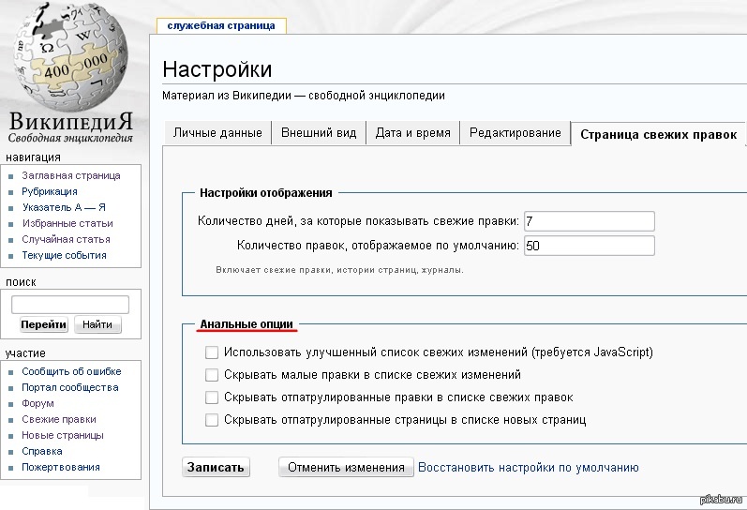747x510 pixels.
Task: Click the Отменить изменения button
Action: [345, 467]
